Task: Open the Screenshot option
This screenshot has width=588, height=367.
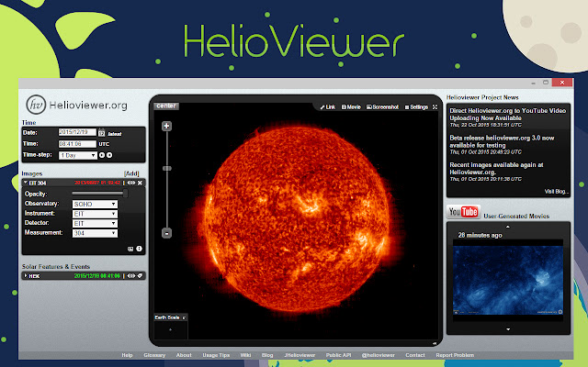Action: pos(382,107)
